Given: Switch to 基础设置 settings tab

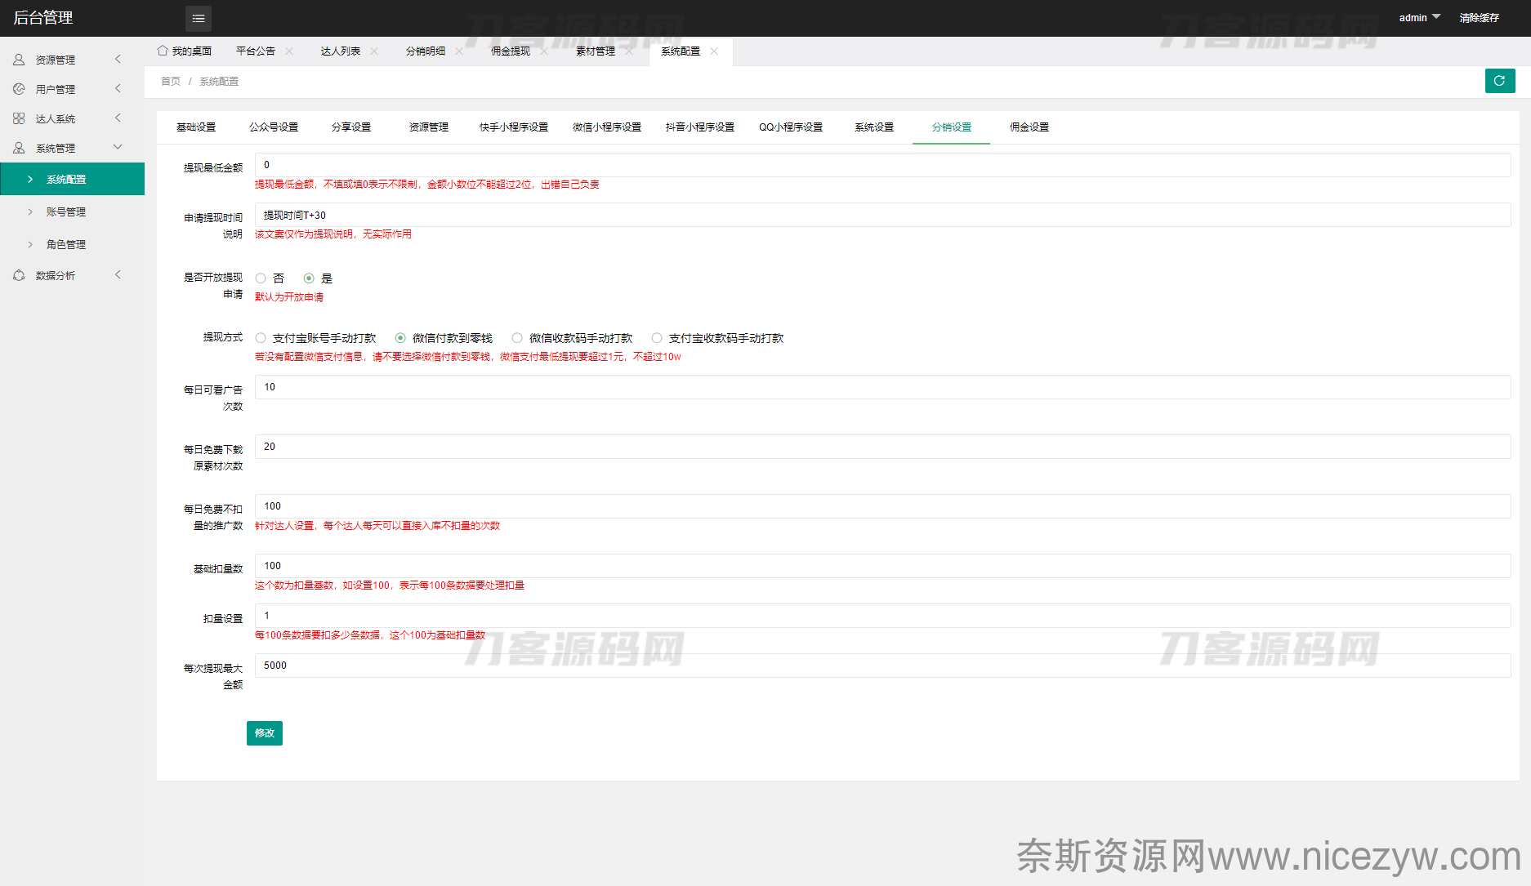Looking at the screenshot, I should point(196,127).
